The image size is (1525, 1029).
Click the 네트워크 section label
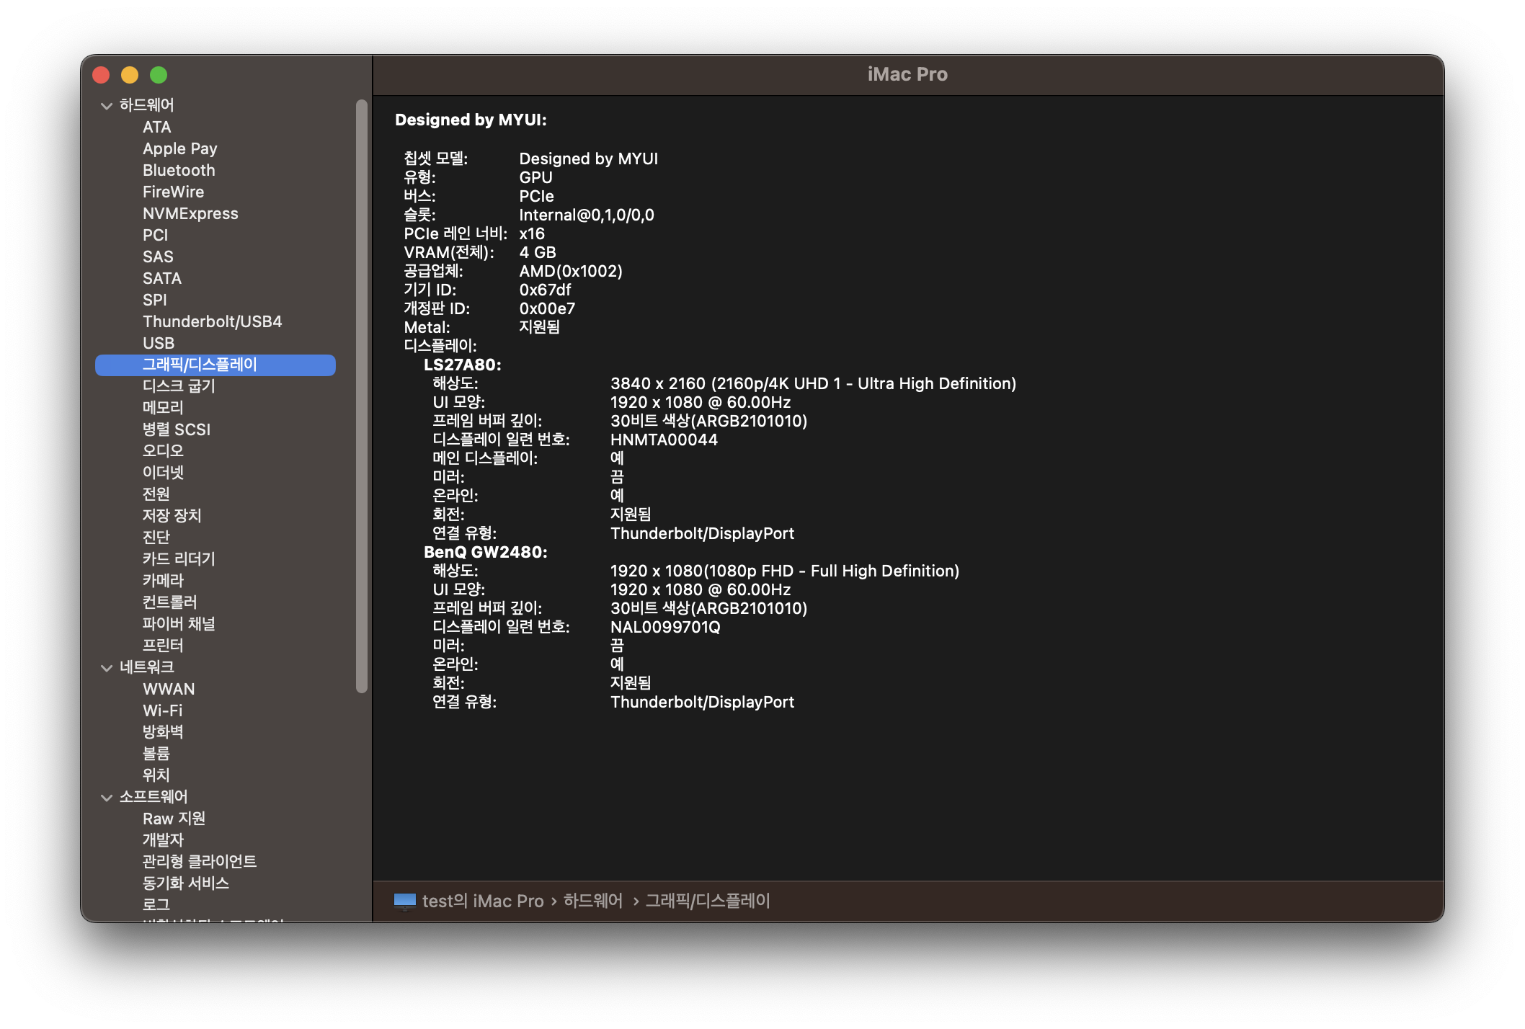pos(146,667)
